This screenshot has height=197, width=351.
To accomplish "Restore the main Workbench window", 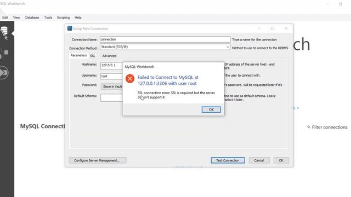I will click(x=341, y=4).
